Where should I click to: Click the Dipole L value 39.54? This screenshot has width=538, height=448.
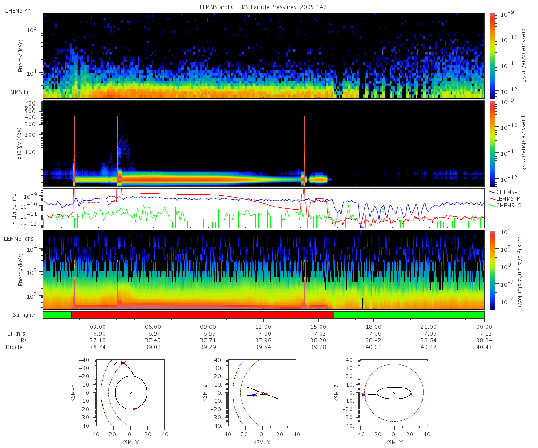tap(264, 347)
